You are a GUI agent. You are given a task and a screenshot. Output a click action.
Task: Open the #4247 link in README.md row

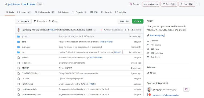point(92,84)
